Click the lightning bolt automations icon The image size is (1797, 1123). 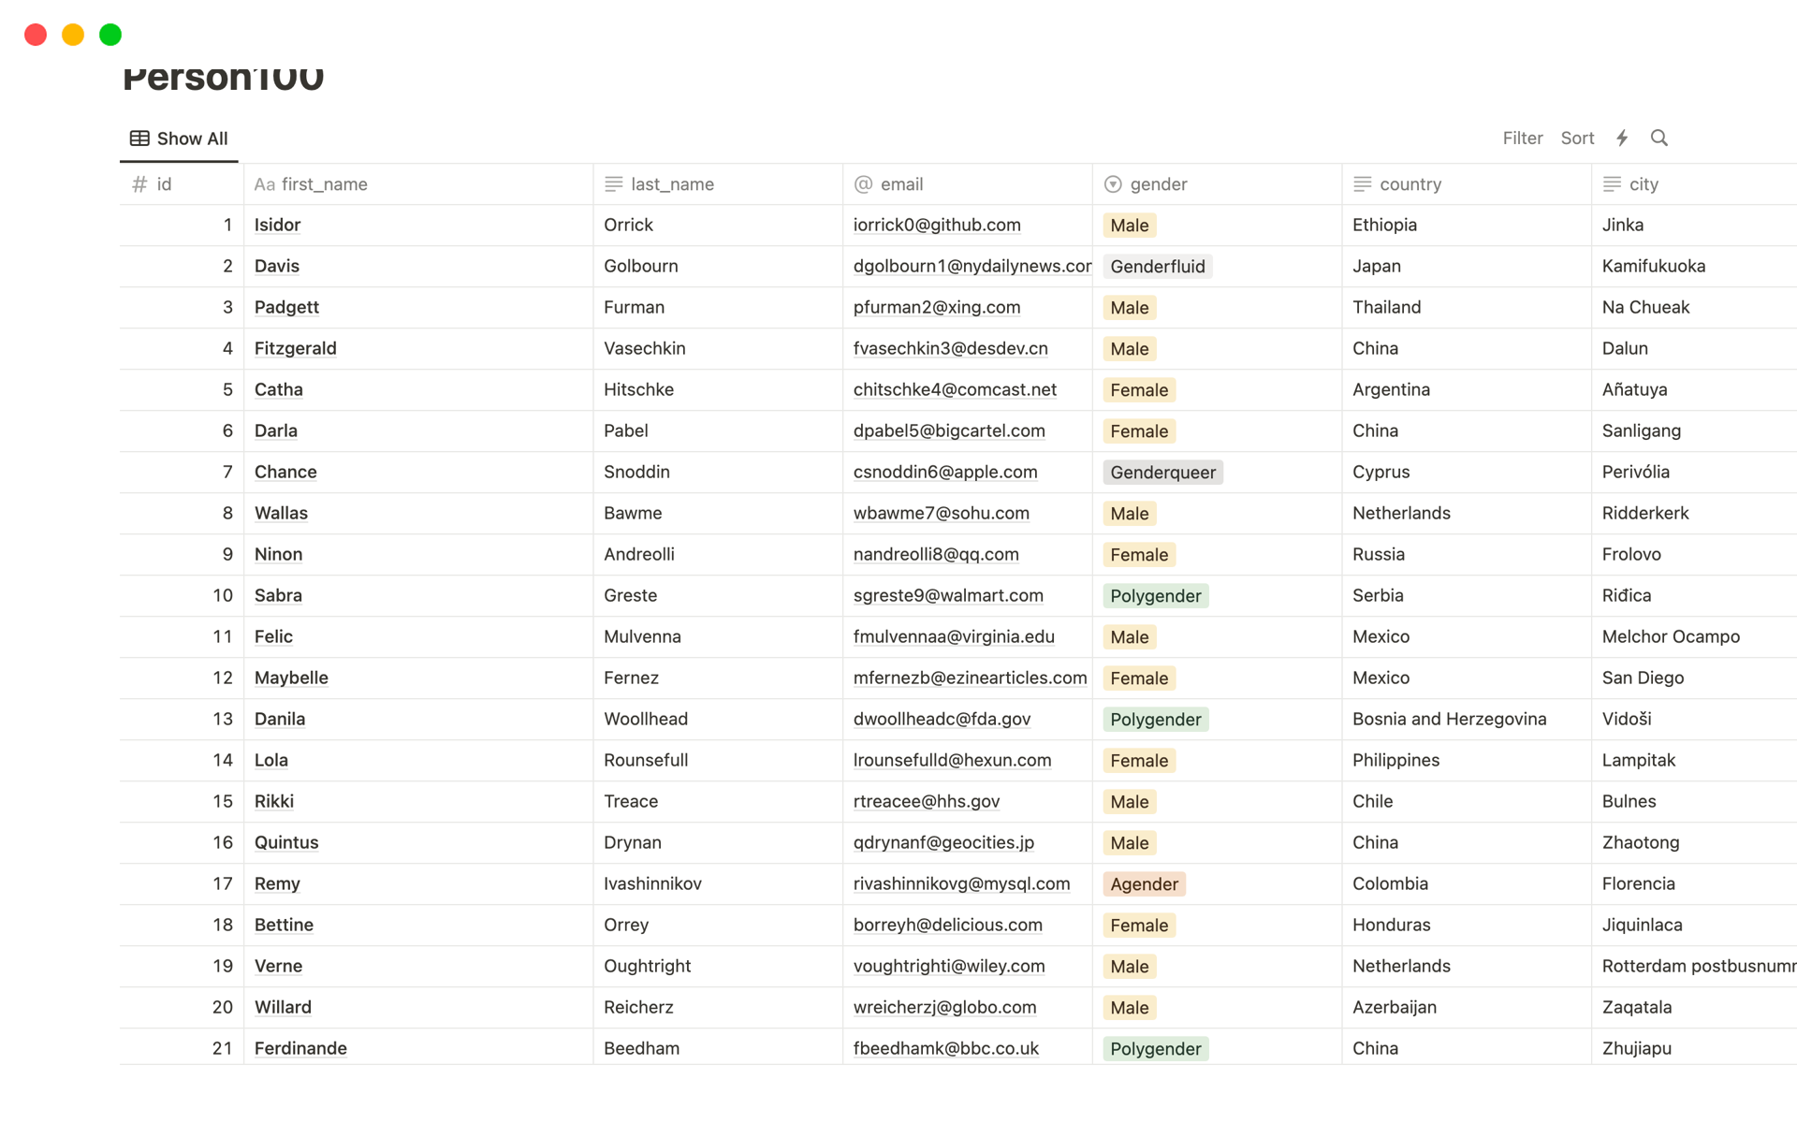point(1622,139)
